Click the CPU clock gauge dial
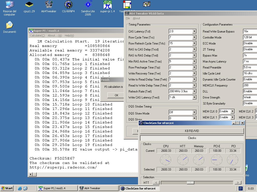257x192 pixels. [x=166, y=160]
